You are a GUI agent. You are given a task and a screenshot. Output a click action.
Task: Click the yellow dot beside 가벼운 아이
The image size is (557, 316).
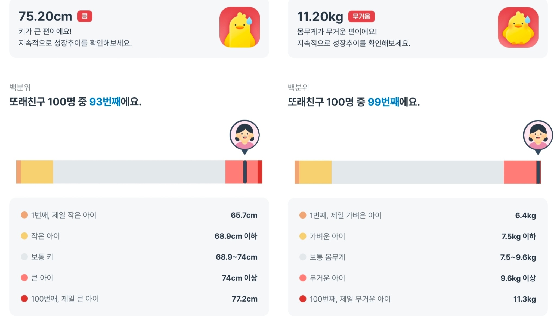(303, 236)
